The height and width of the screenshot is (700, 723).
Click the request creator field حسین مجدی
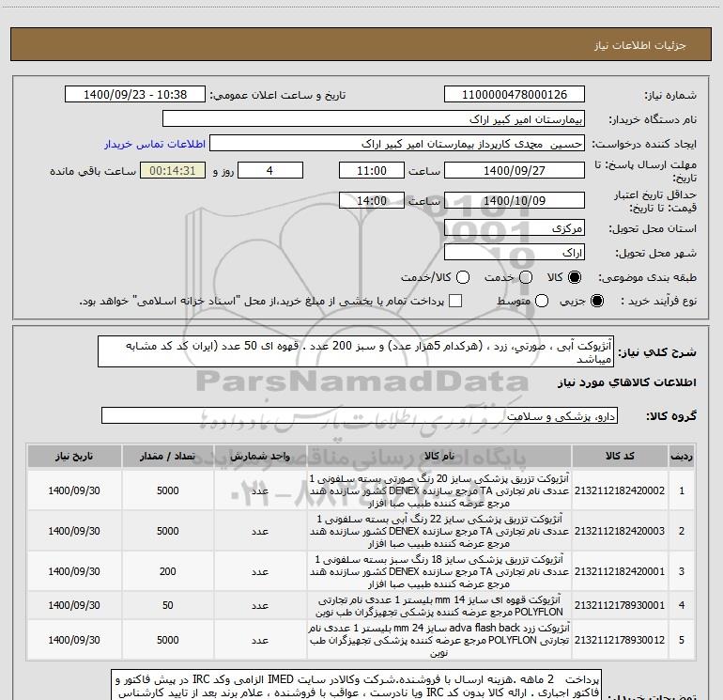click(397, 144)
